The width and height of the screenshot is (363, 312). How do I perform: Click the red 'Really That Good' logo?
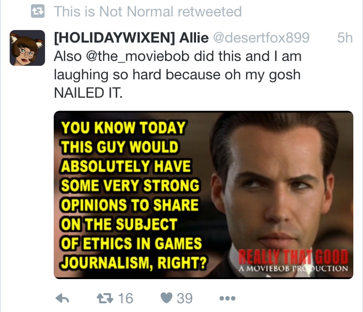(x=293, y=257)
